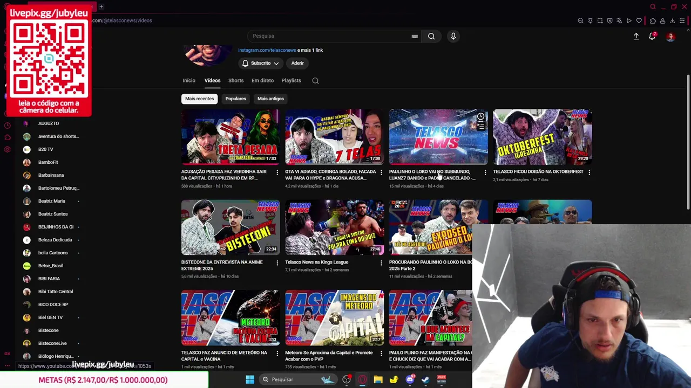Image resolution: width=691 pixels, height=388 pixels.
Task: Open the browser profile icon in the toolbar
Action: (662, 21)
